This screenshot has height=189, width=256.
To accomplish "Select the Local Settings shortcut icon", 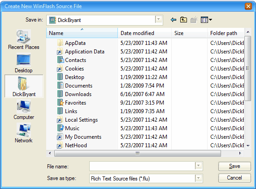I will [60, 120].
